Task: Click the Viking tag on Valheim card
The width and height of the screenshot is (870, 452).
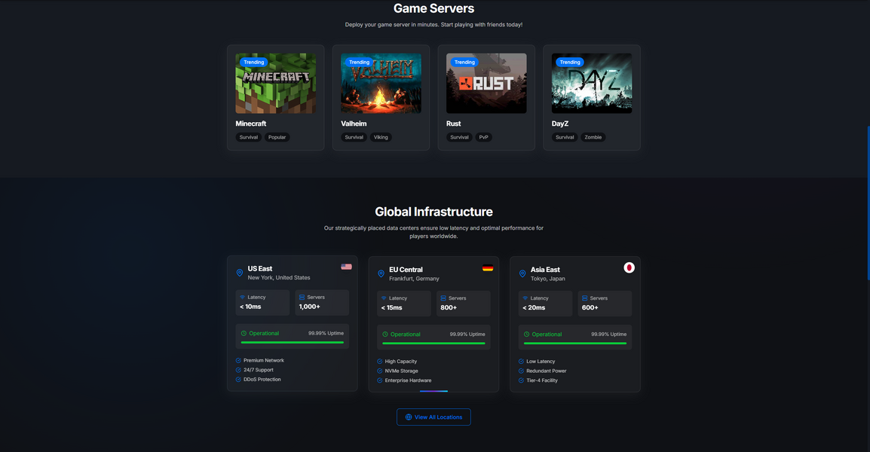Action: (x=381, y=137)
